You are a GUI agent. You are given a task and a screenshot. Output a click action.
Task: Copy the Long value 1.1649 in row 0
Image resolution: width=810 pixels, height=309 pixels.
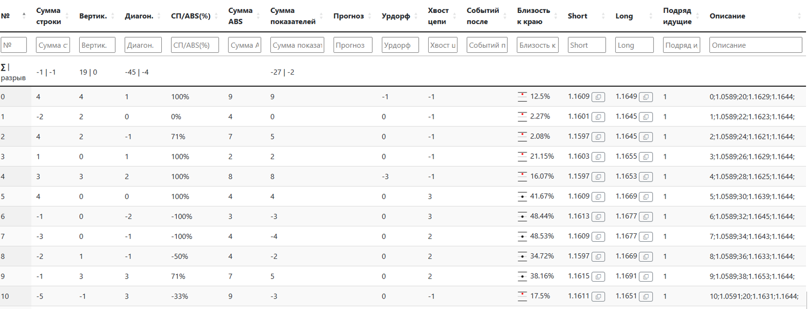pyautogui.click(x=646, y=97)
